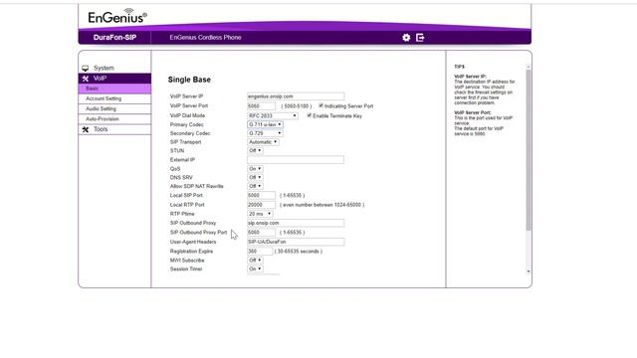Click the VoIP Server Port field
637x358 pixels.
[261, 106]
